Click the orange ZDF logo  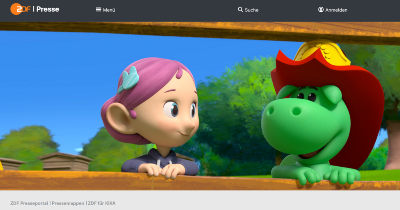(20, 9)
